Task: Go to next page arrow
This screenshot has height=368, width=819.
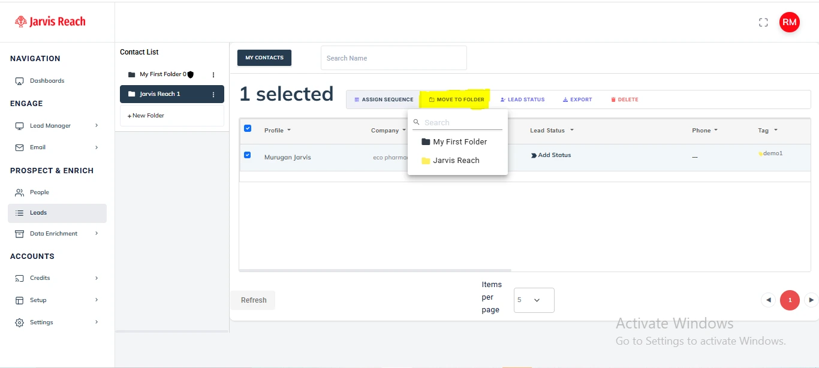Action: point(811,300)
